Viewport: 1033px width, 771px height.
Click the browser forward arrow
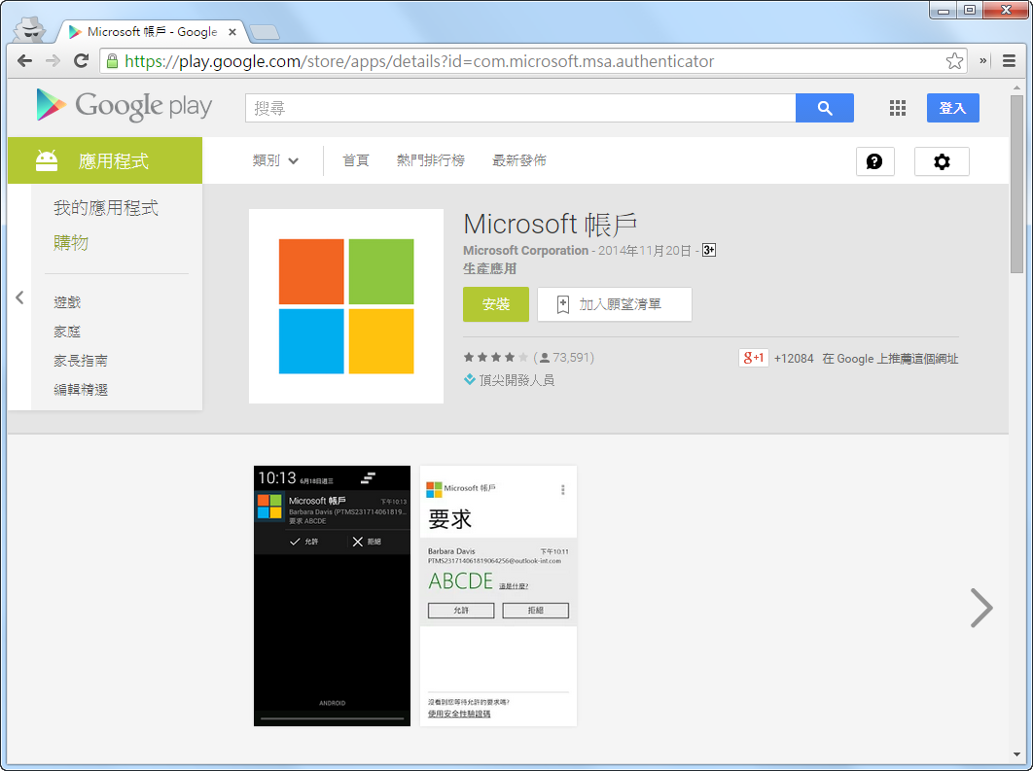(53, 61)
